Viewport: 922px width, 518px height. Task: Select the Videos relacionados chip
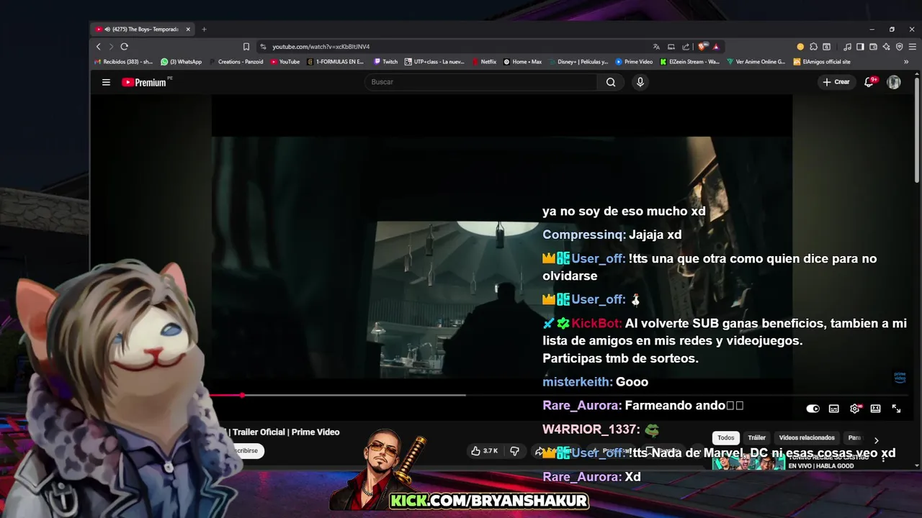point(807,437)
